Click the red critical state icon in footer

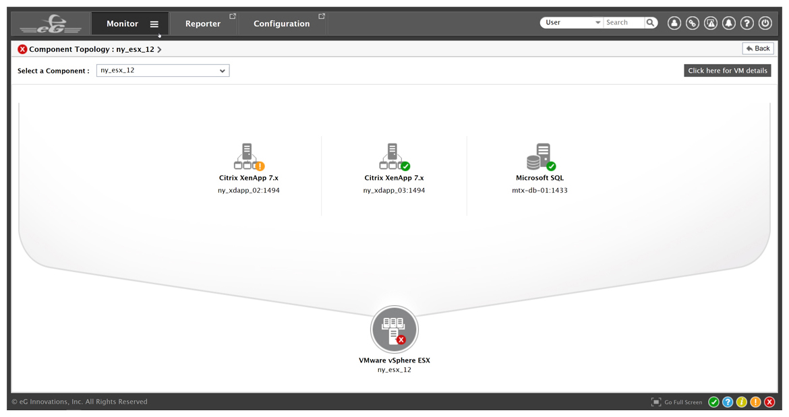(x=769, y=402)
